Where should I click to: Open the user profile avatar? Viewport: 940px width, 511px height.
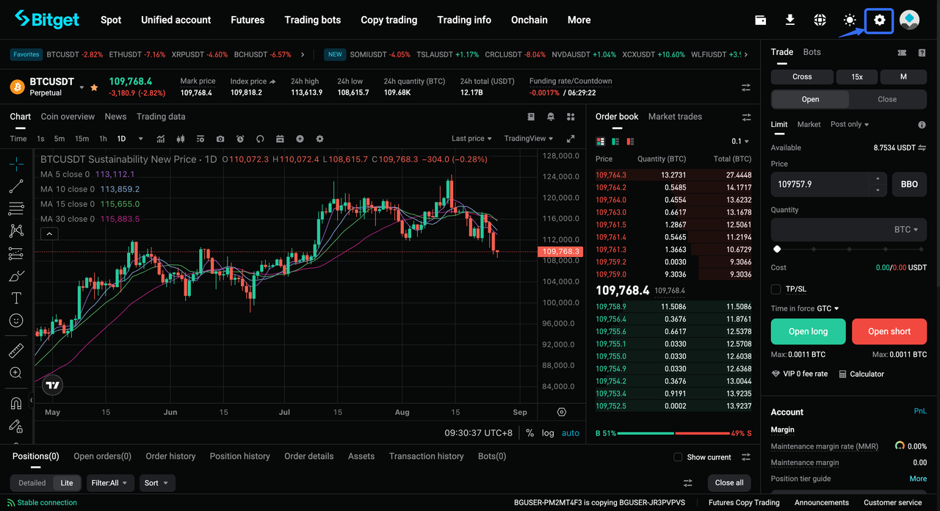pyautogui.click(x=910, y=20)
